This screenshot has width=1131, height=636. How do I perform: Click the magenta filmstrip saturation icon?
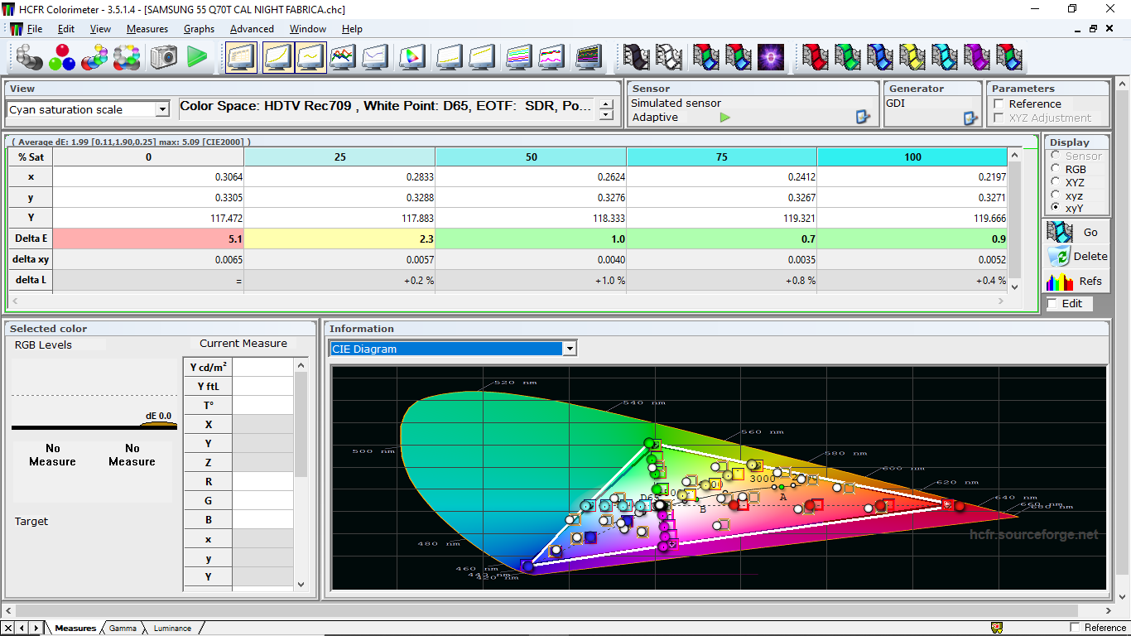tap(977, 57)
